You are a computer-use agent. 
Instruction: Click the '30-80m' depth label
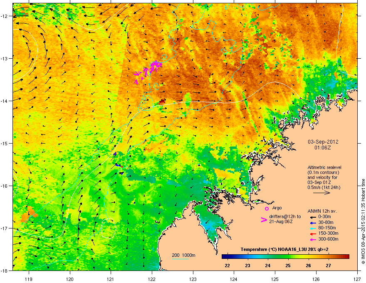click(326, 222)
